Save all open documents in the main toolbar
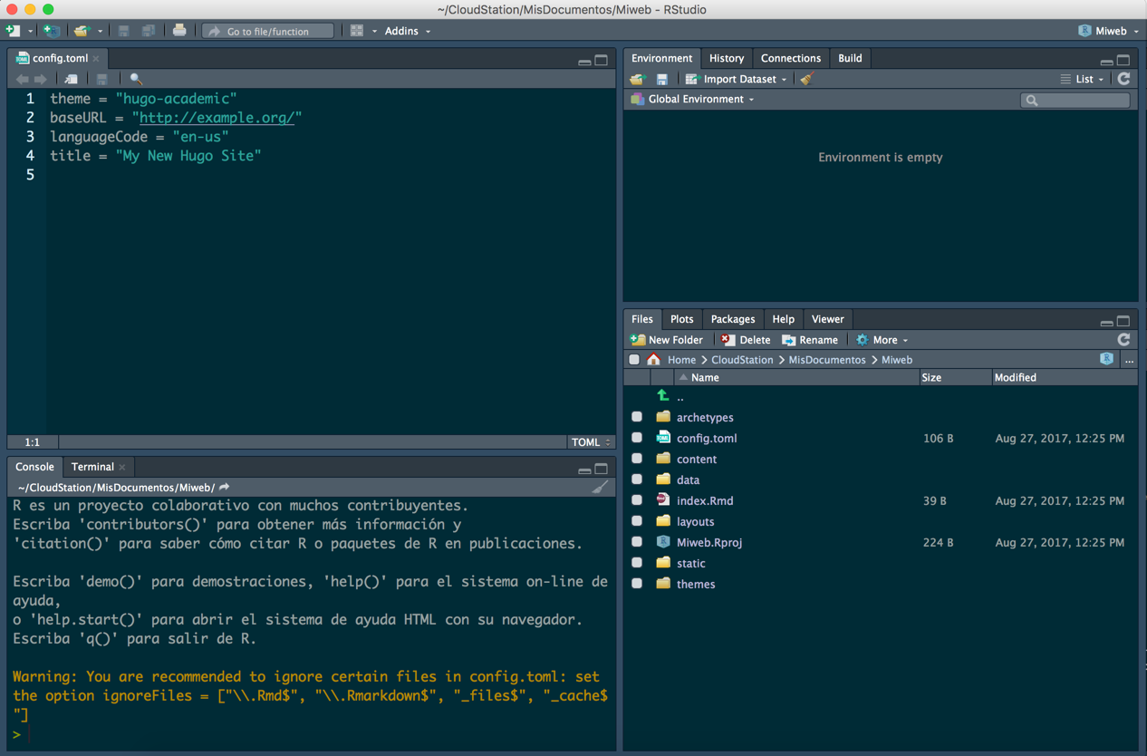The height and width of the screenshot is (756, 1147). click(148, 31)
